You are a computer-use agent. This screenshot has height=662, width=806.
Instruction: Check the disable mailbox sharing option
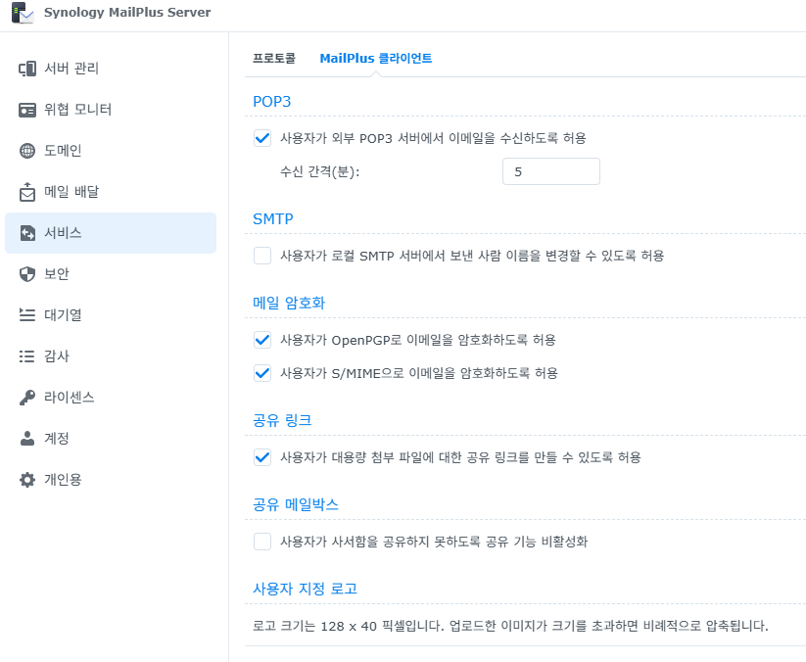click(262, 542)
